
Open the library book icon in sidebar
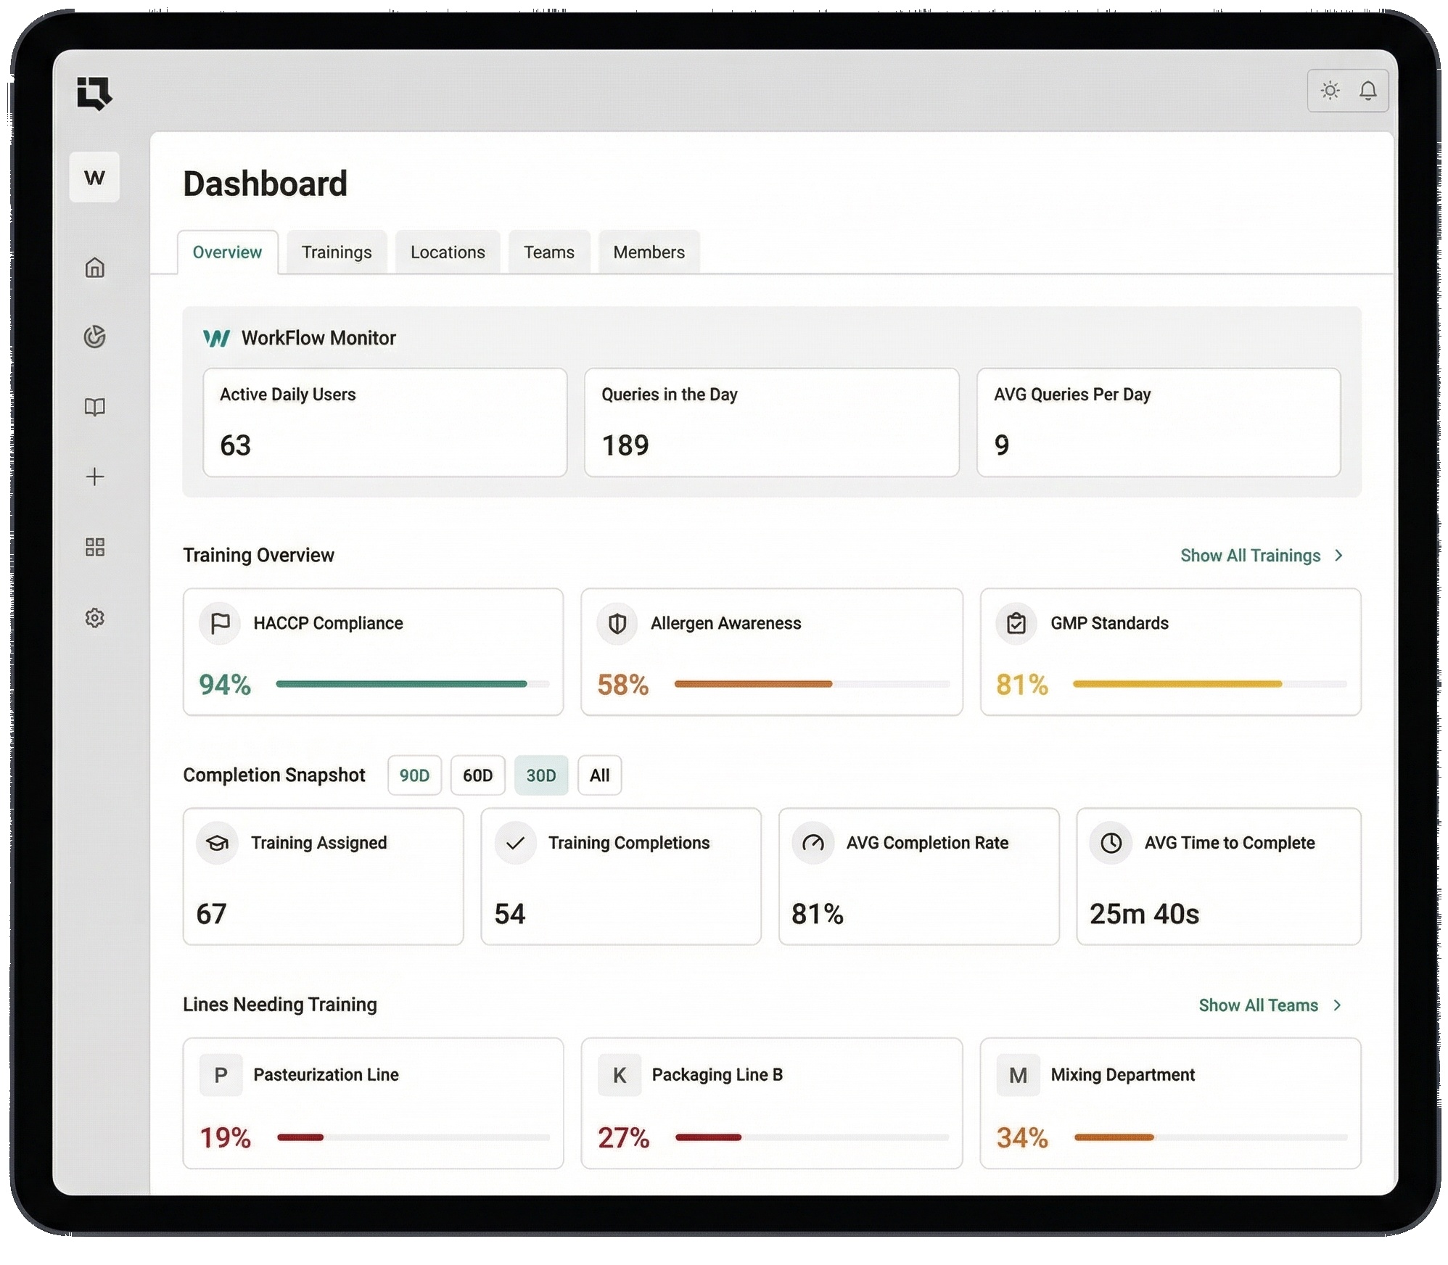[95, 406]
